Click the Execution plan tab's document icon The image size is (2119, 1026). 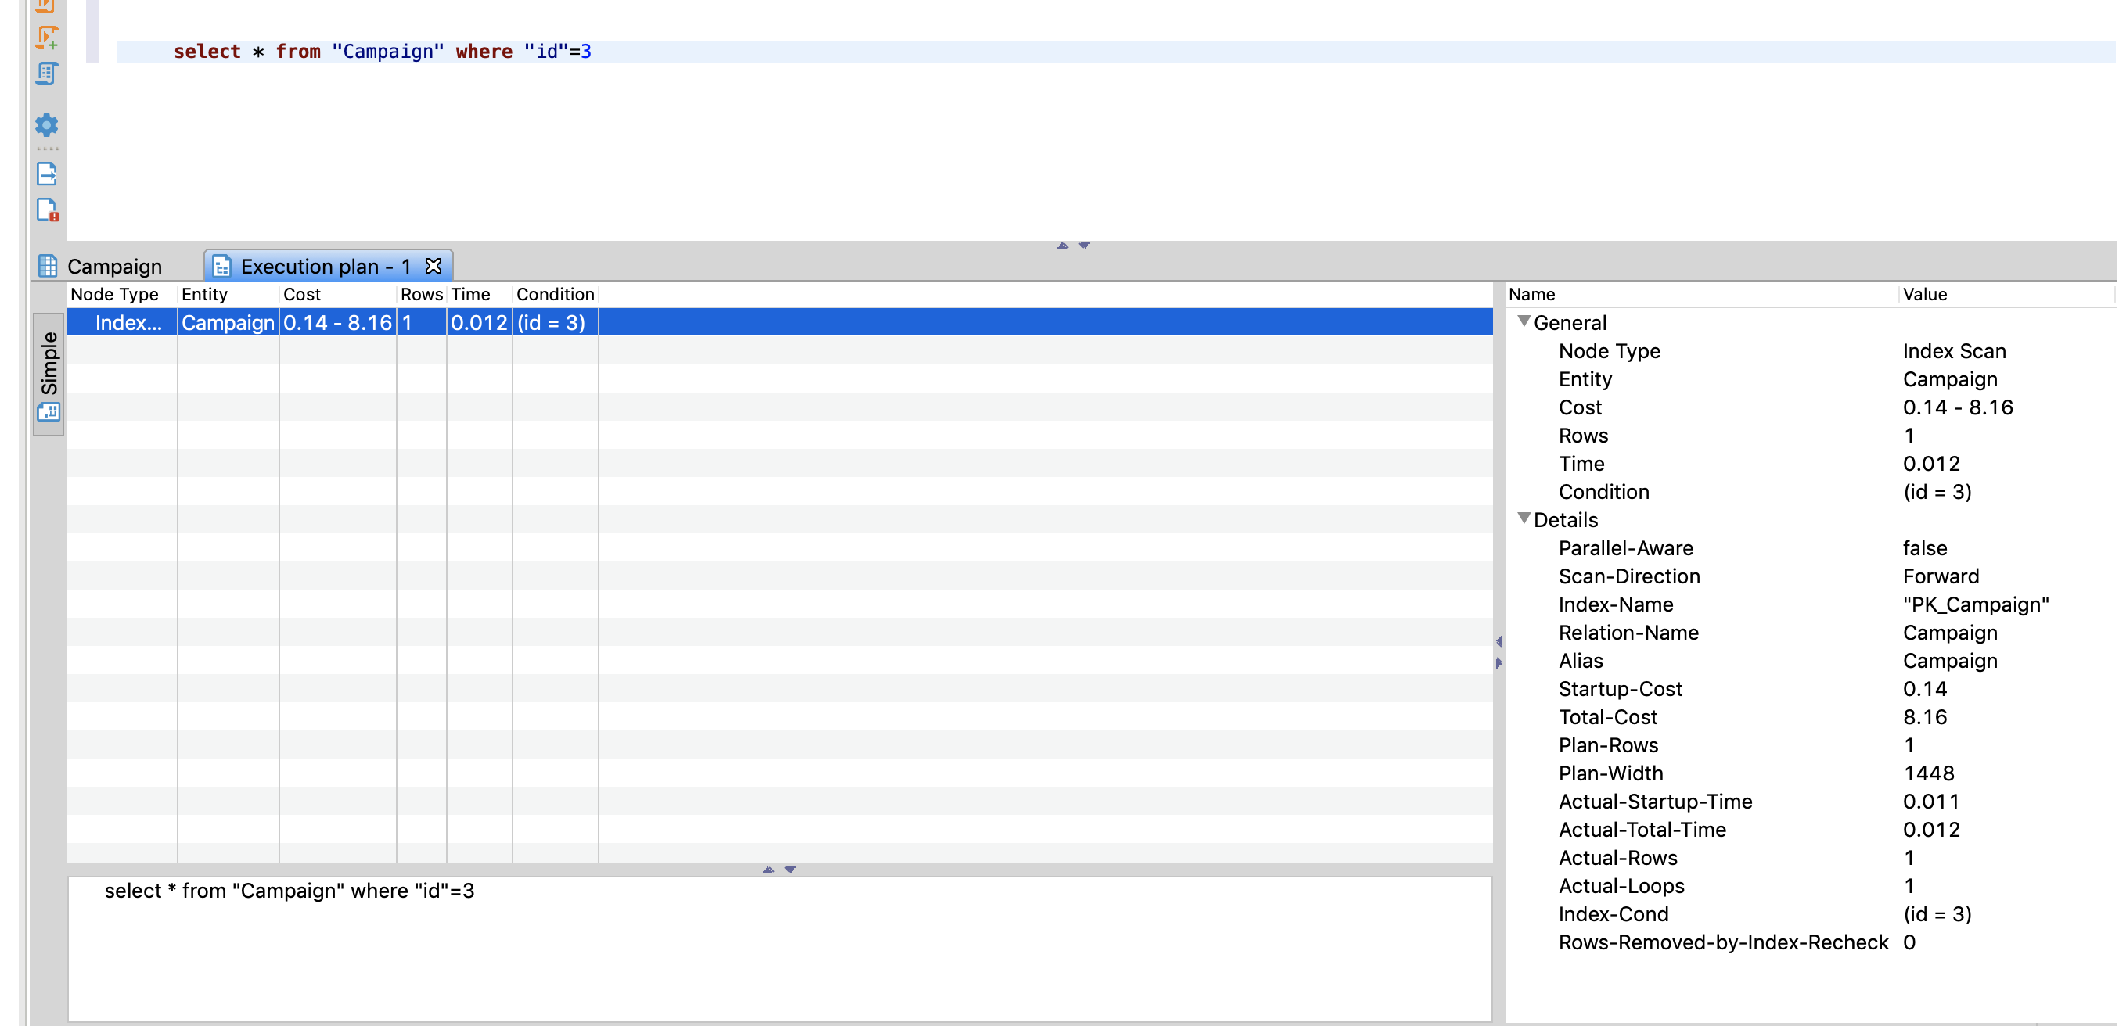(221, 266)
